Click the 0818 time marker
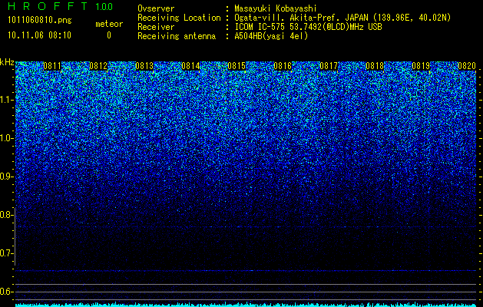 coord(375,66)
